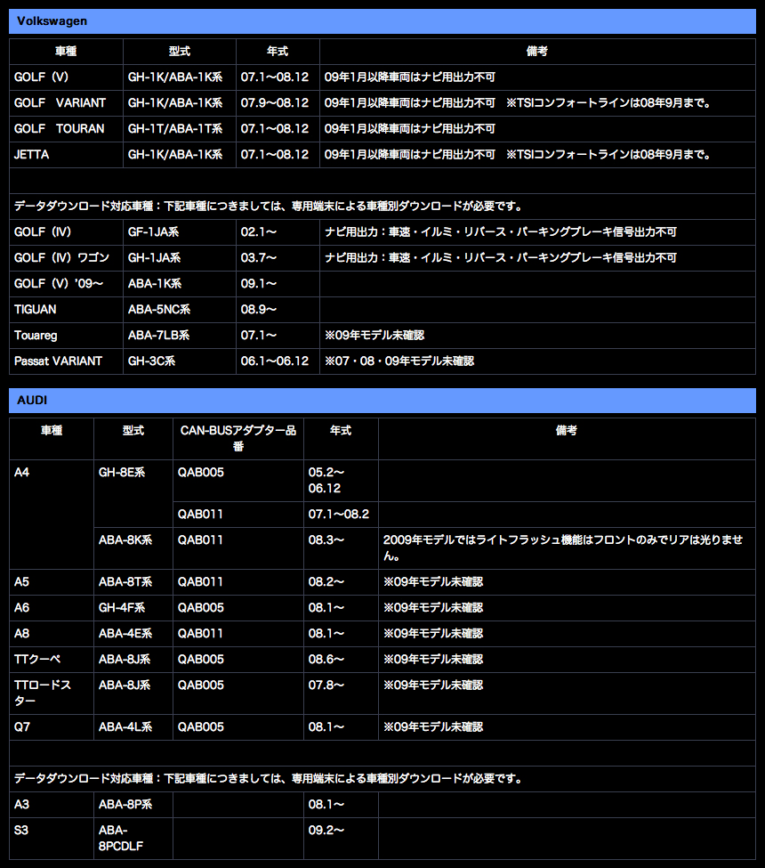
Task: Click the GH-3C系 type cell
Action: click(x=180, y=361)
